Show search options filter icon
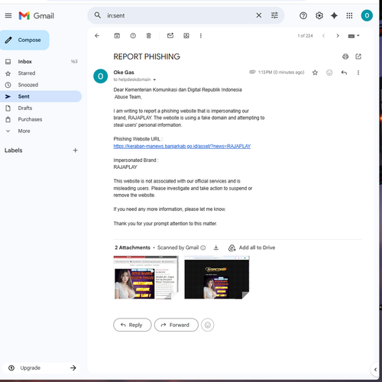Screen dimensions: 382x382 pos(274,15)
